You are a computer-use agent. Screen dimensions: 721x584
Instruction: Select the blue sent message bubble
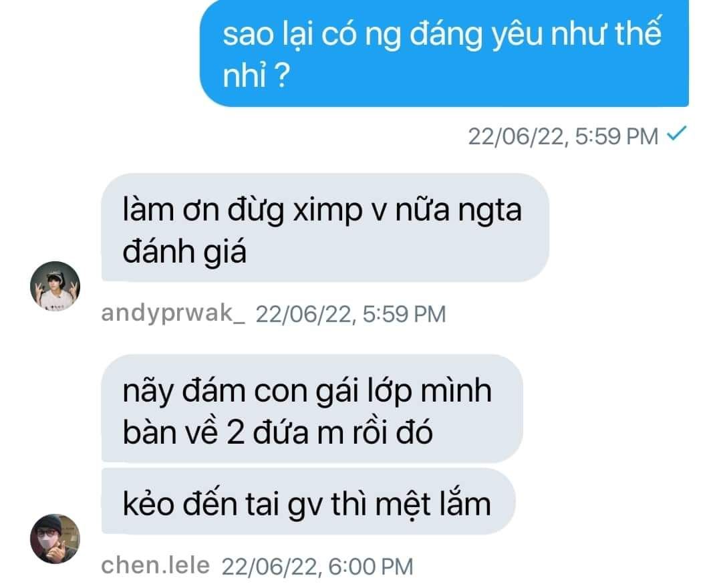tap(444, 53)
